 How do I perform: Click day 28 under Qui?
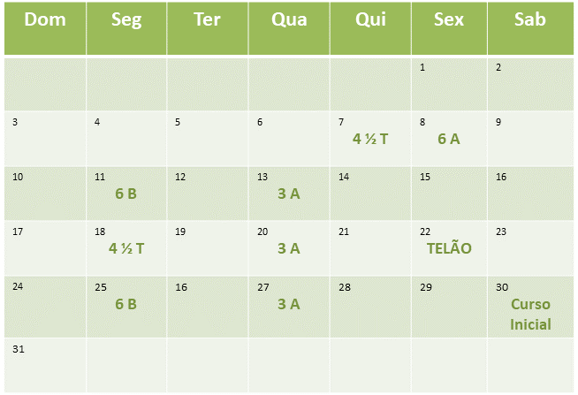(x=370, y=307)
